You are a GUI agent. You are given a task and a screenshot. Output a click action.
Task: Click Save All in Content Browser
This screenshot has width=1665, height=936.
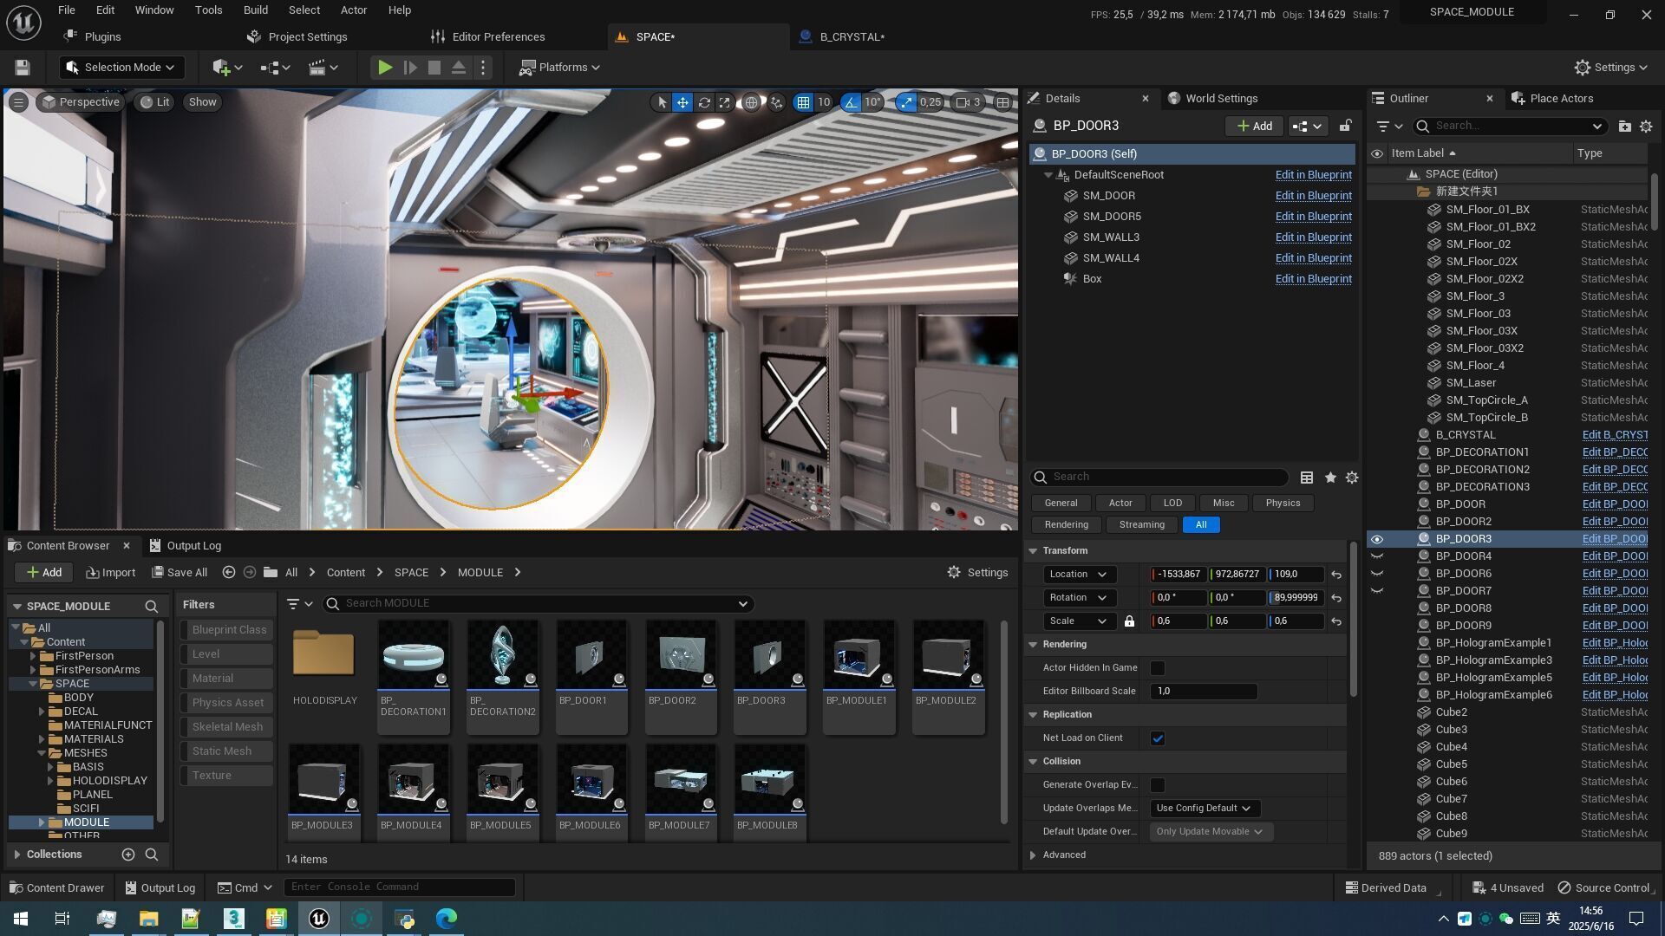point(180,573)
